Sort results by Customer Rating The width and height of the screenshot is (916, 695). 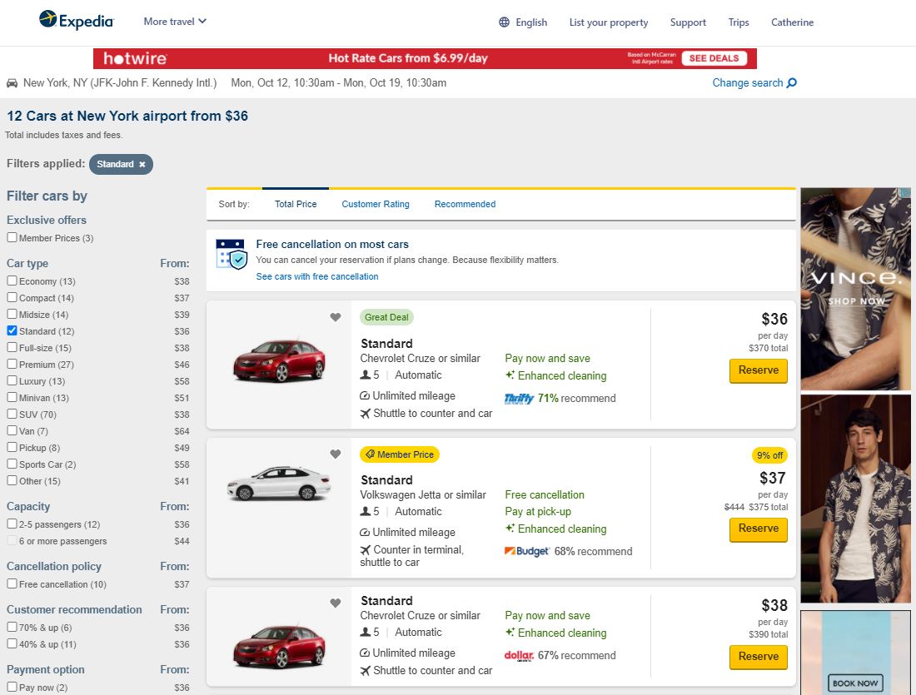click(376, 204)
